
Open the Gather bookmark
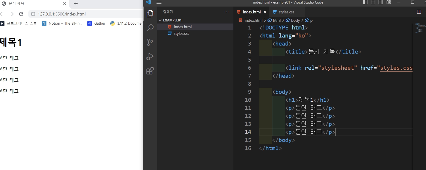coord(96,23)
